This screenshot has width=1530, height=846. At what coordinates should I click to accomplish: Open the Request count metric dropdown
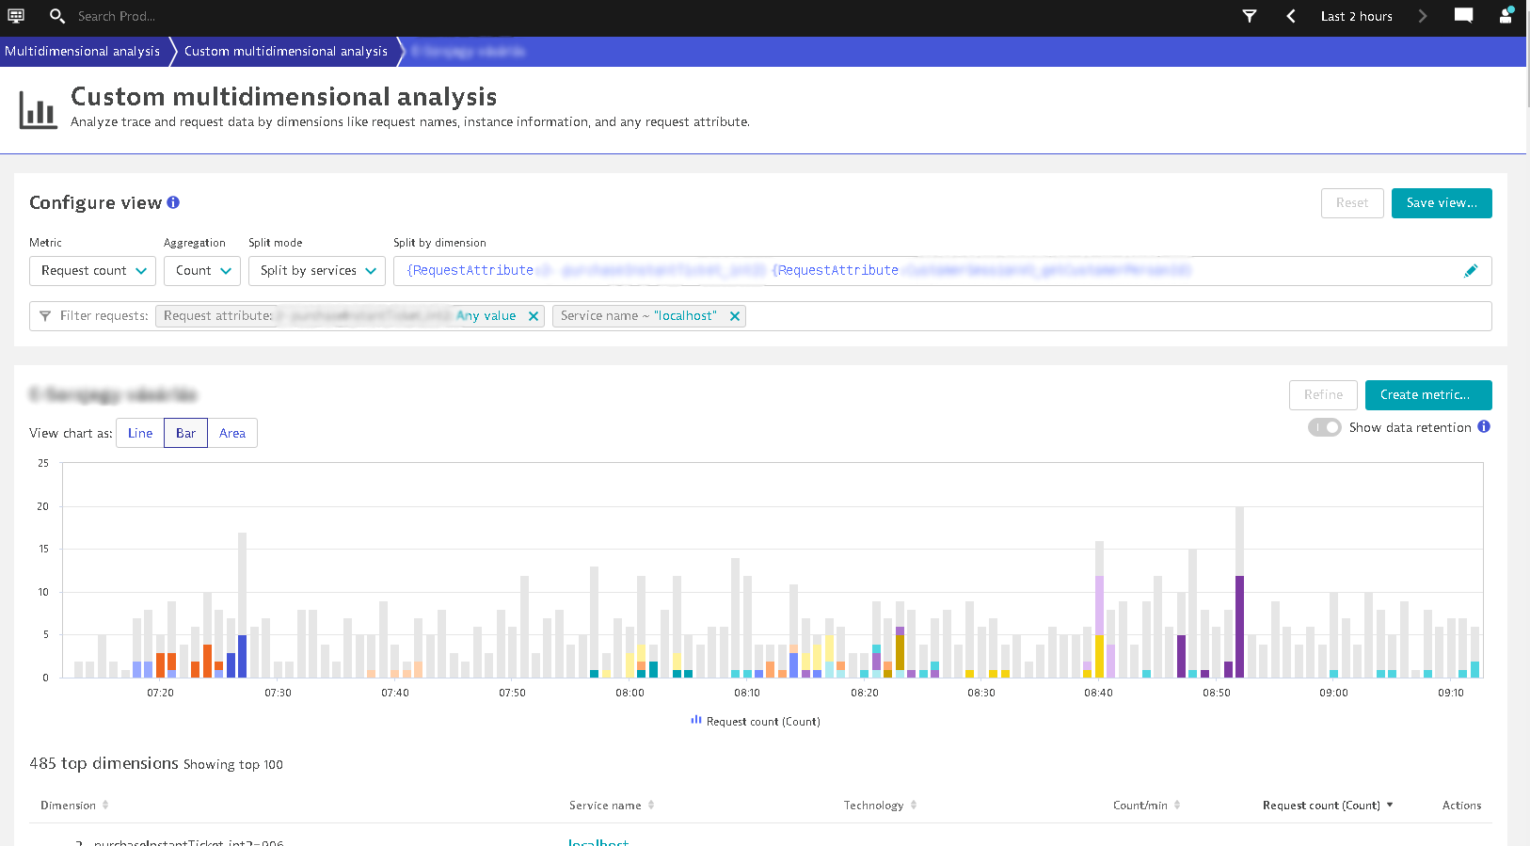click(x=93, y=271)
